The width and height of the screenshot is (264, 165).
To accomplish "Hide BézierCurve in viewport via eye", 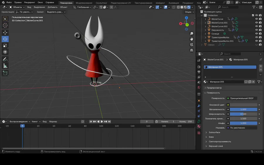I will click(256, 19).
